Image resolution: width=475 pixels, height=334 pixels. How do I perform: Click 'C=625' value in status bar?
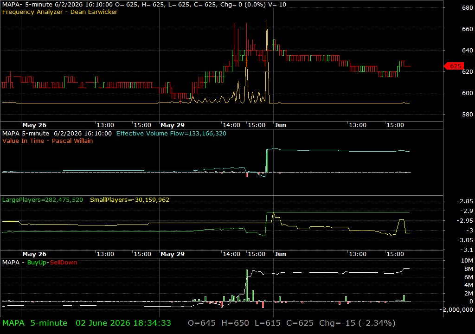coord(300,323)
